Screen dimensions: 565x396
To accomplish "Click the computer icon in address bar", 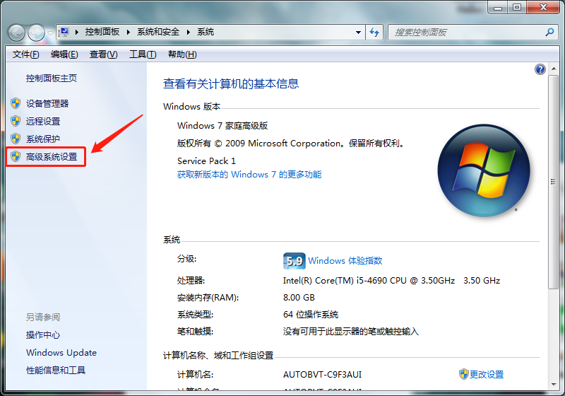I will (64, 32).
